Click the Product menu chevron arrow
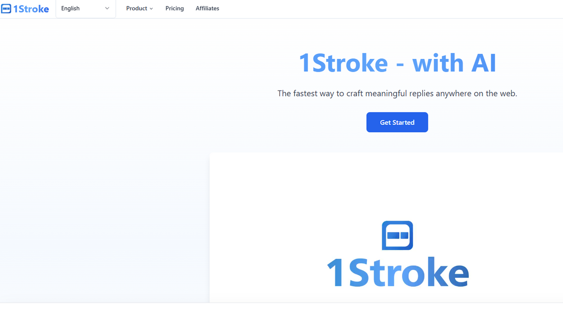The width and height of the screenshot is (563, 313). pyautogui.click(x=151, y=9)
